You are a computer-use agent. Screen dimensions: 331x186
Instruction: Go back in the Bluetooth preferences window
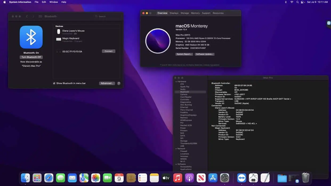[27, 16]
